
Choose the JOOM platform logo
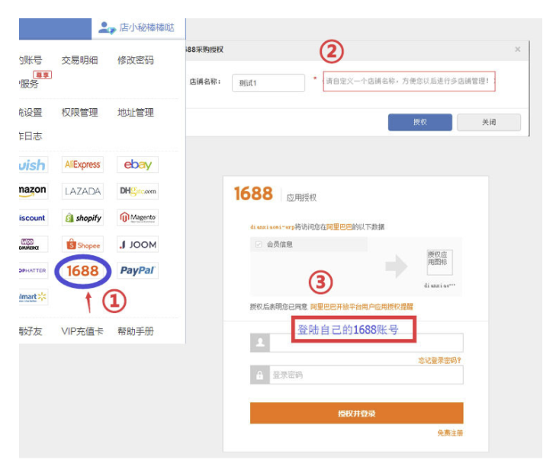[x=137, y=244]
